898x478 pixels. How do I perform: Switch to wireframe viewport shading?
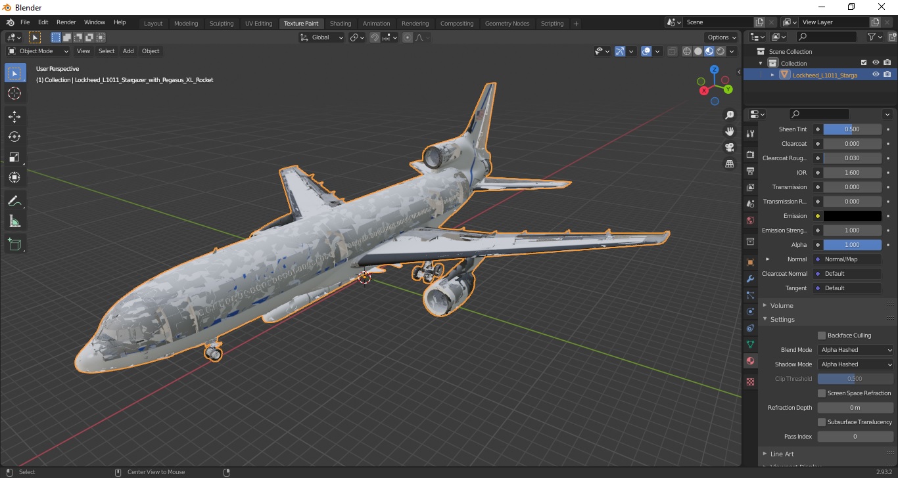(687, 51)
